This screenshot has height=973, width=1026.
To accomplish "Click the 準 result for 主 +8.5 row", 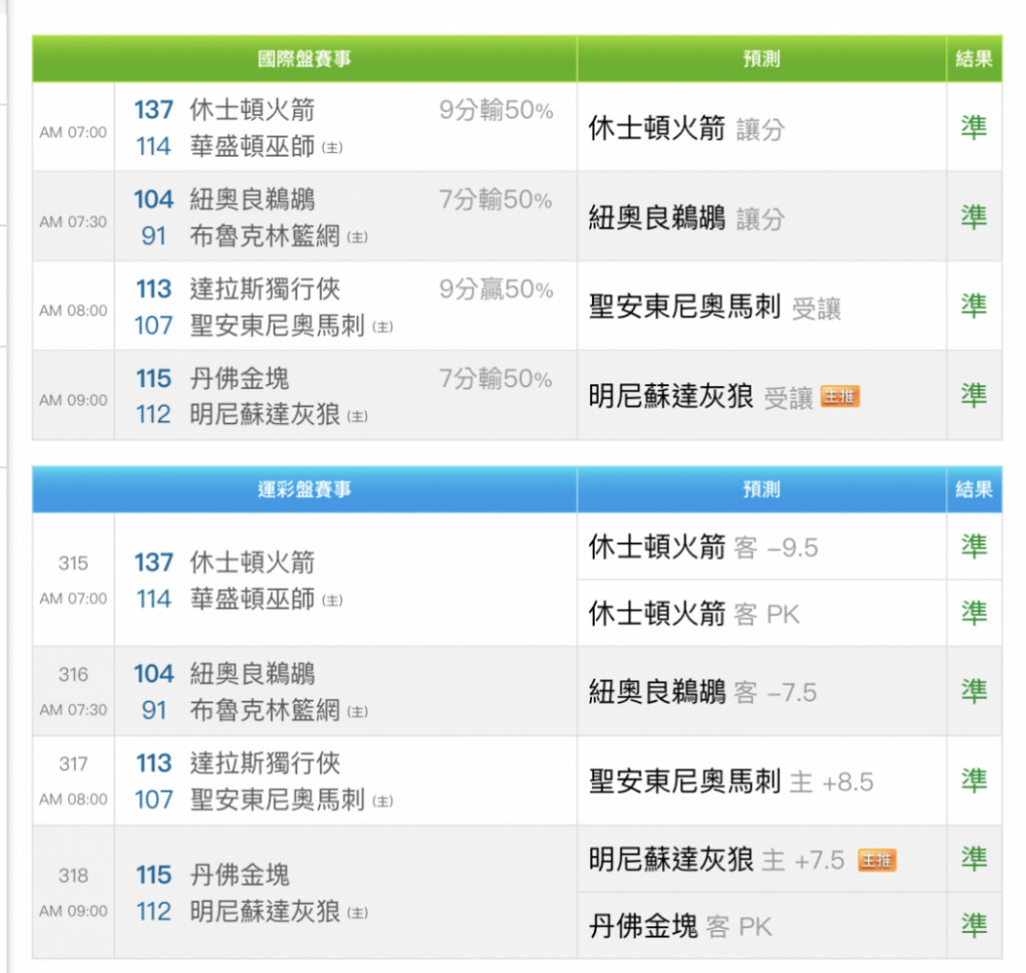I will (973, 780).
